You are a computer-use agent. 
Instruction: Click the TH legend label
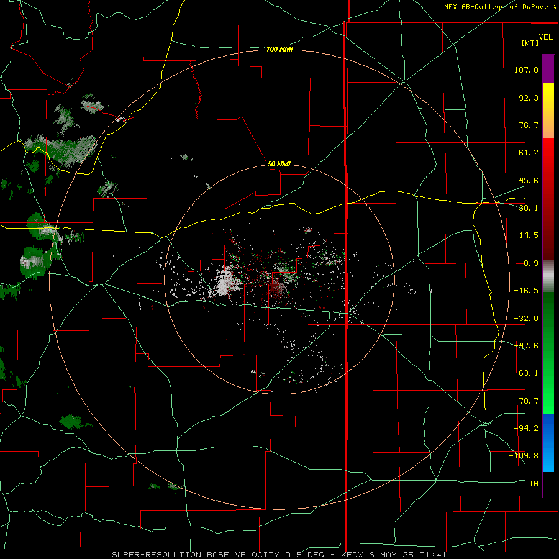(534, 484)
